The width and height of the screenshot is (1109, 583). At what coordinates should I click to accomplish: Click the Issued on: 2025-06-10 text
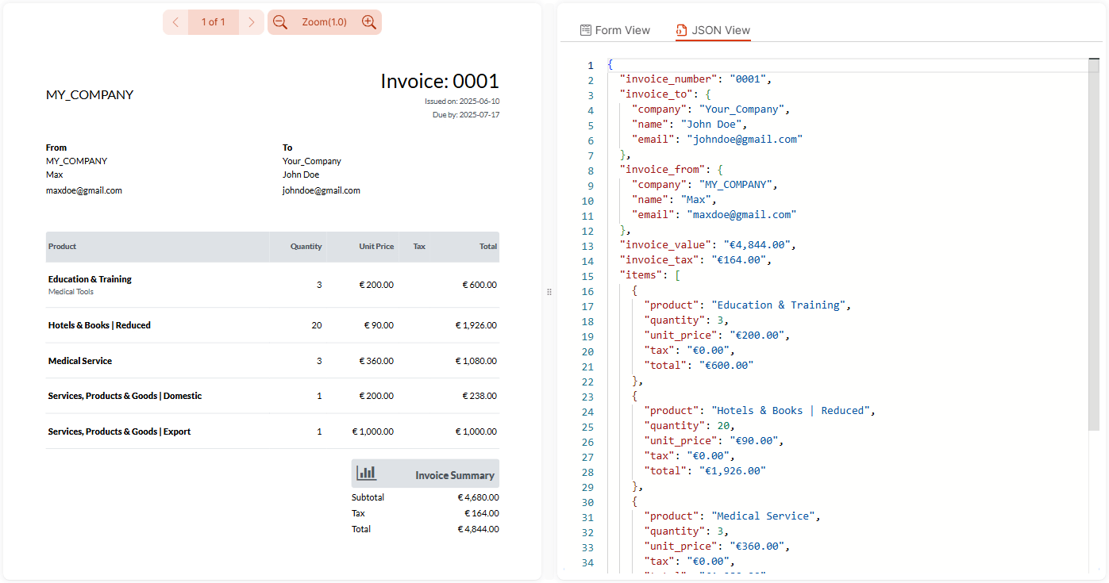coord(462,102)
